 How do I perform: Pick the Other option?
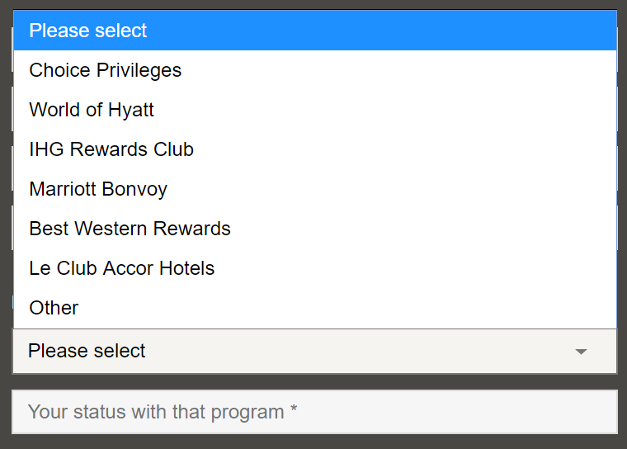pyautogui.click(x=54, y=308)
